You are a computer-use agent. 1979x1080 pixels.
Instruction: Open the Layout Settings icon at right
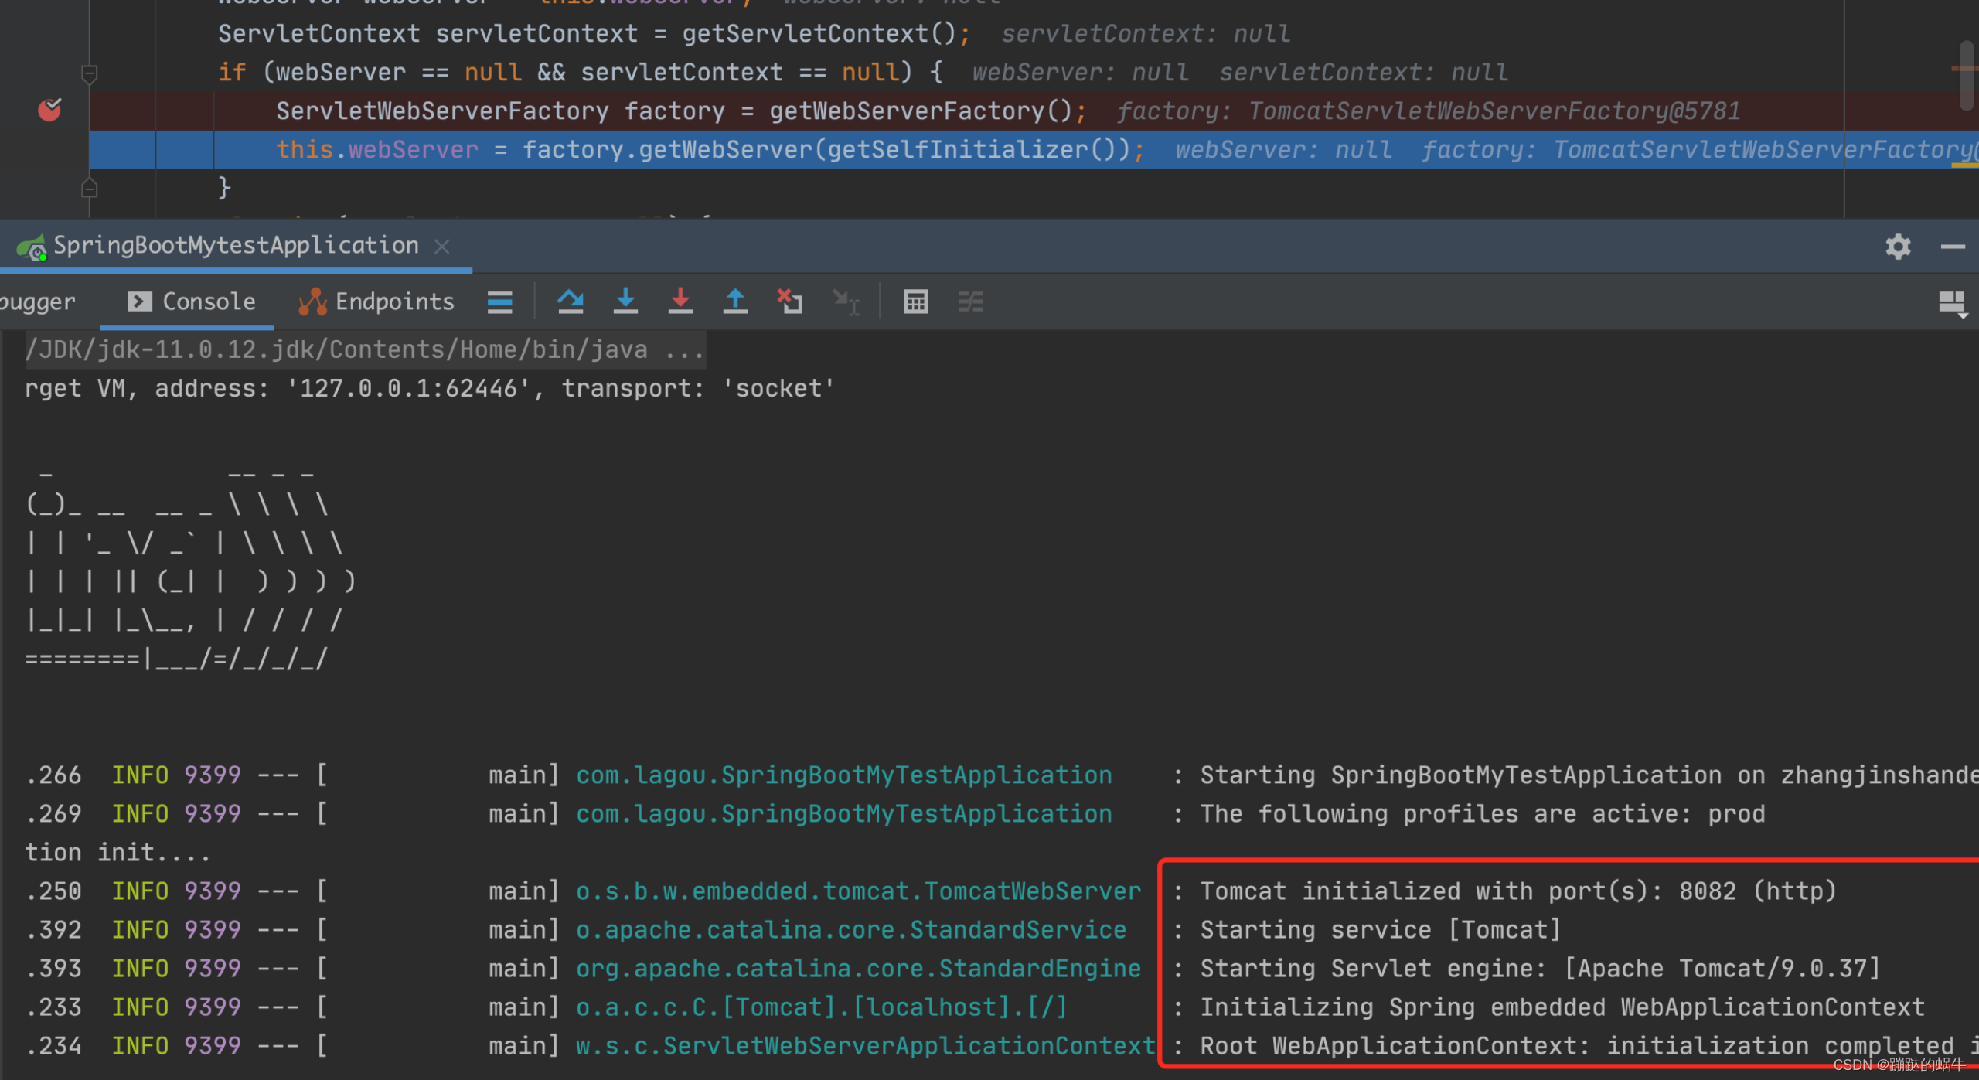1952,302
